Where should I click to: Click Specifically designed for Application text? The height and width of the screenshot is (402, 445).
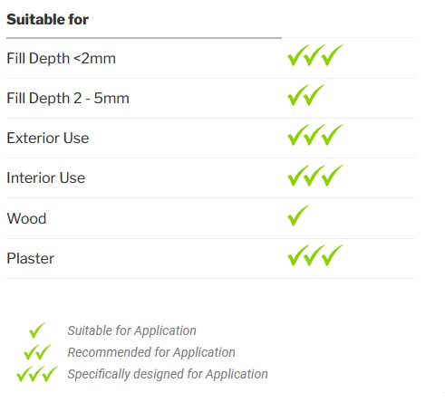(168, 374)
